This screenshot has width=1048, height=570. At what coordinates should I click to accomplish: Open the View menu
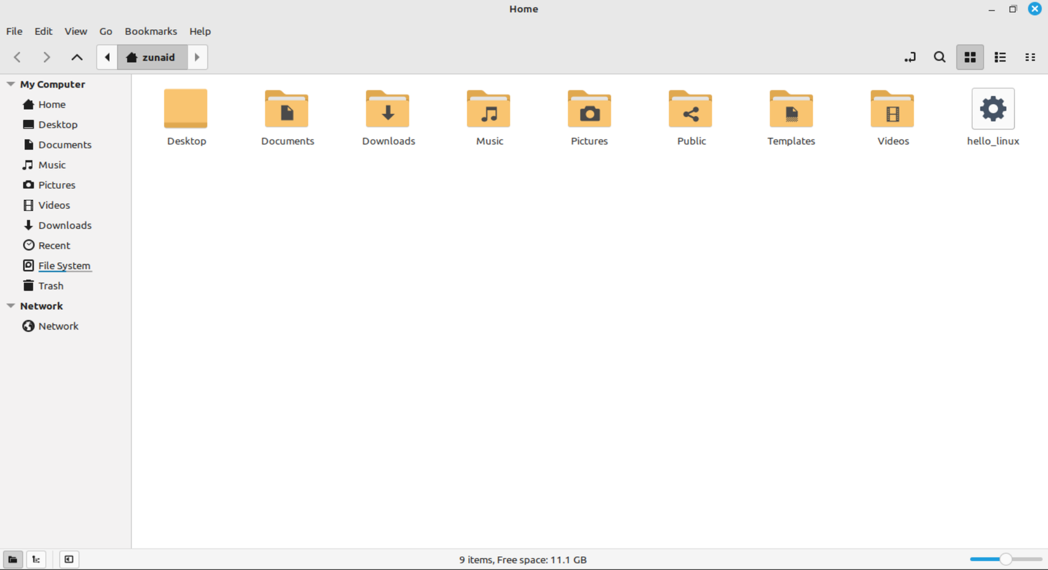(x=76, y=31)
